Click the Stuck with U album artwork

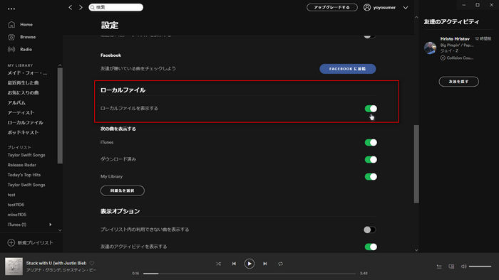(x=14, y=266)
